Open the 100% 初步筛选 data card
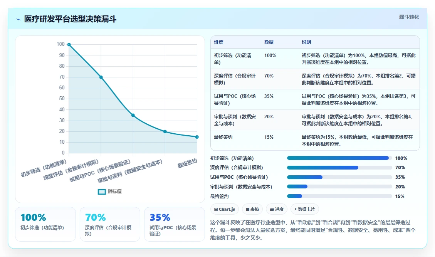 click(45, 224)
